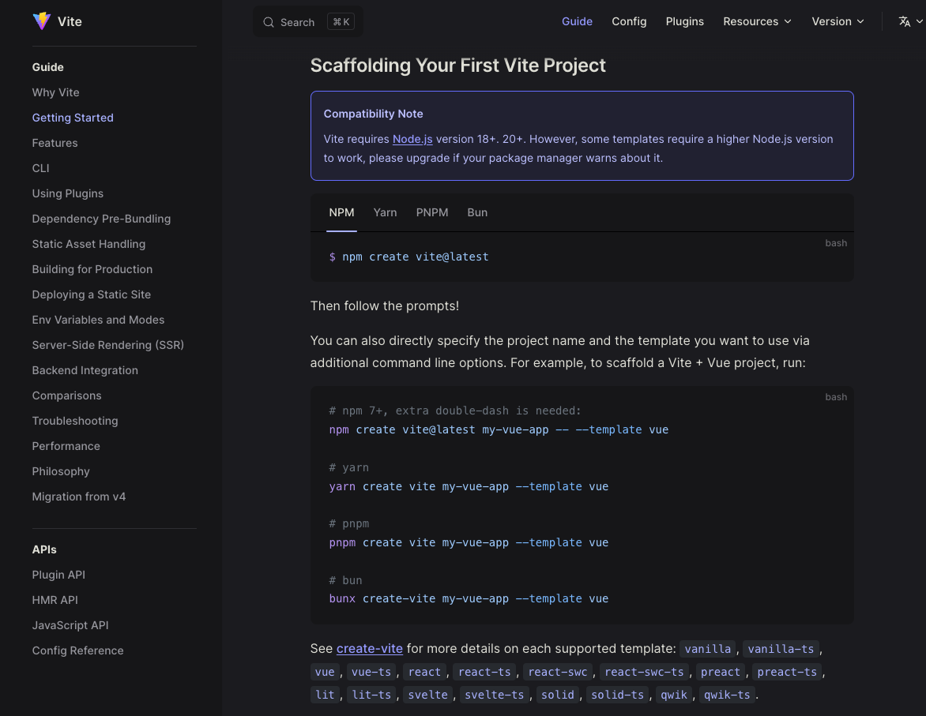
Task: Follow the create-vite link
Action: [370, 649]
